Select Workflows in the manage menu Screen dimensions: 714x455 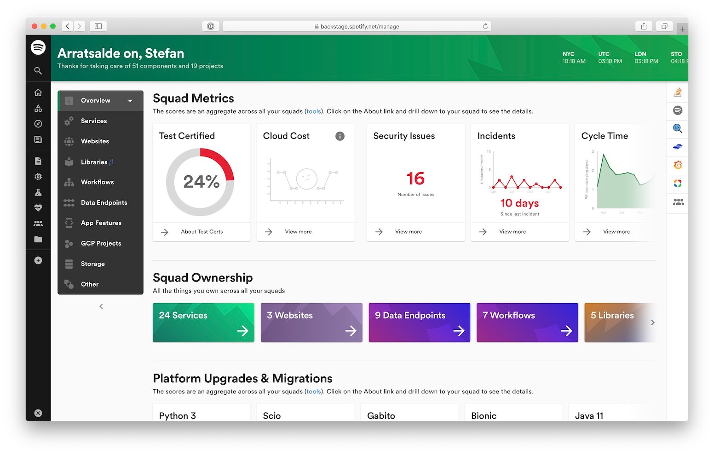(x=100, y=182)
